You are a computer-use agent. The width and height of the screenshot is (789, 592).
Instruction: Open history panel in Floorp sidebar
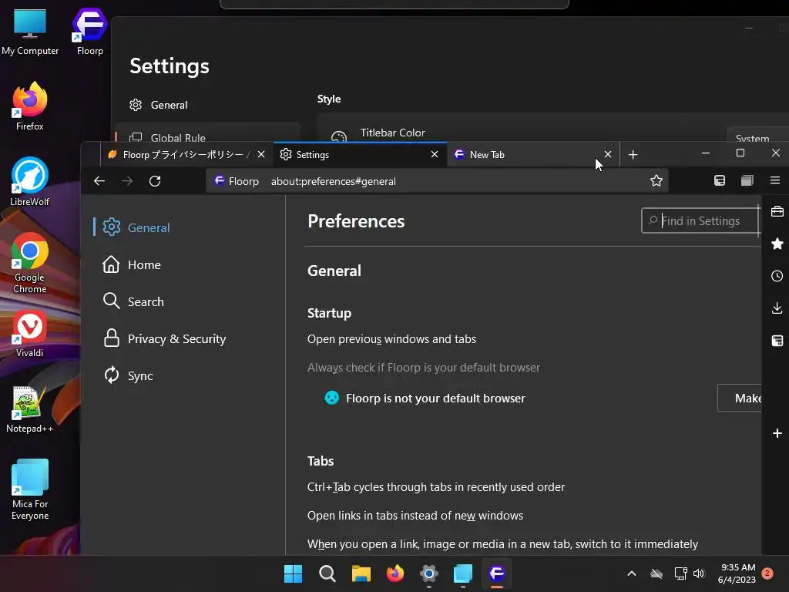(777, 276)
